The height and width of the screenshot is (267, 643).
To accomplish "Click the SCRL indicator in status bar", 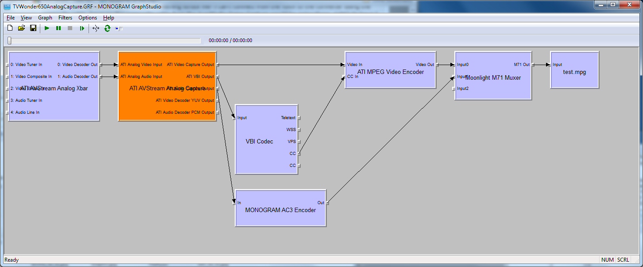I will 623,260.
